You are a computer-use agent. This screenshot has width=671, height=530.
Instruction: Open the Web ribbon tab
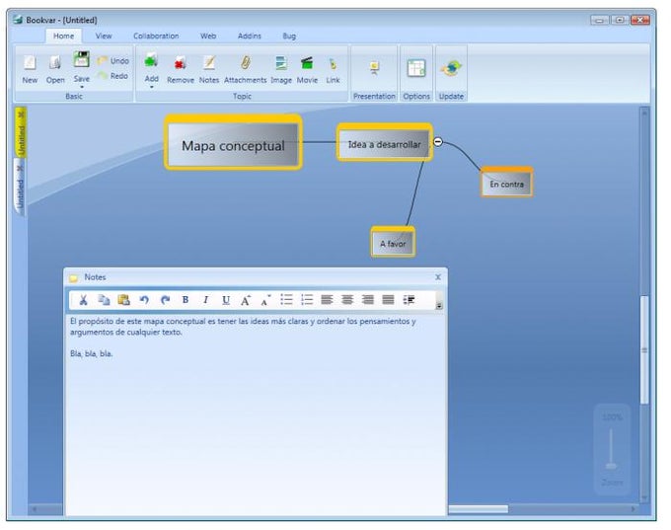click(x=208, y=36)
